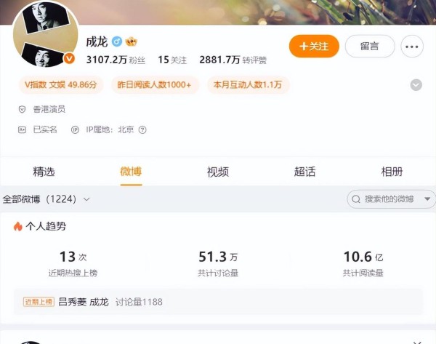Screen dimensions: 436x344
Task: Open the search box dropdown arrow
Action: pyautogui.click(x=427, y=199)
